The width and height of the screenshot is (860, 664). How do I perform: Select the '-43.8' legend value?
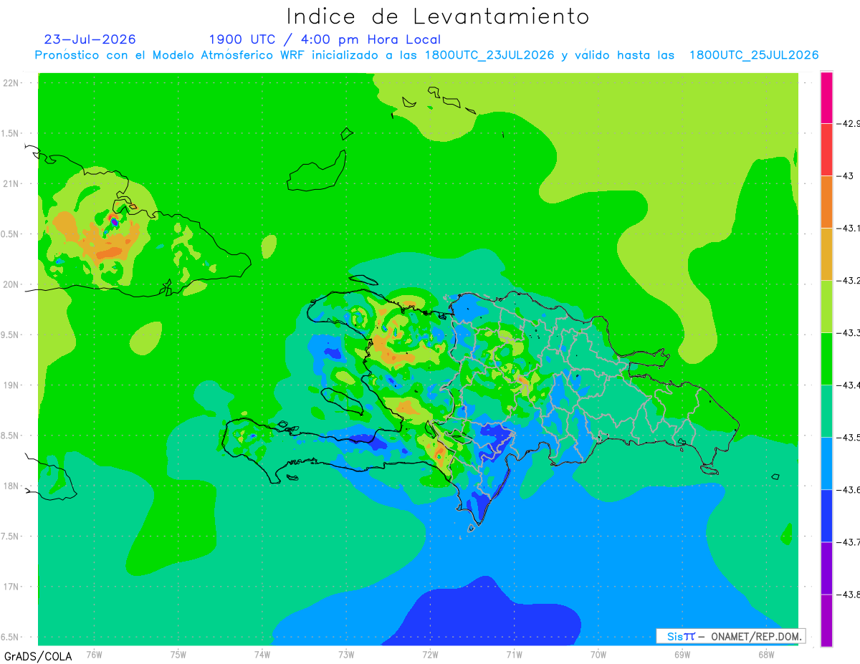click(x=848, y=595)
